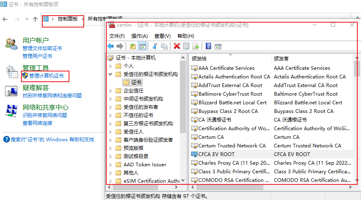Screen dimensions: 361x200
Task: Select Blizzard Battle.net Local Cert row
Action: [x=272, y=103]
